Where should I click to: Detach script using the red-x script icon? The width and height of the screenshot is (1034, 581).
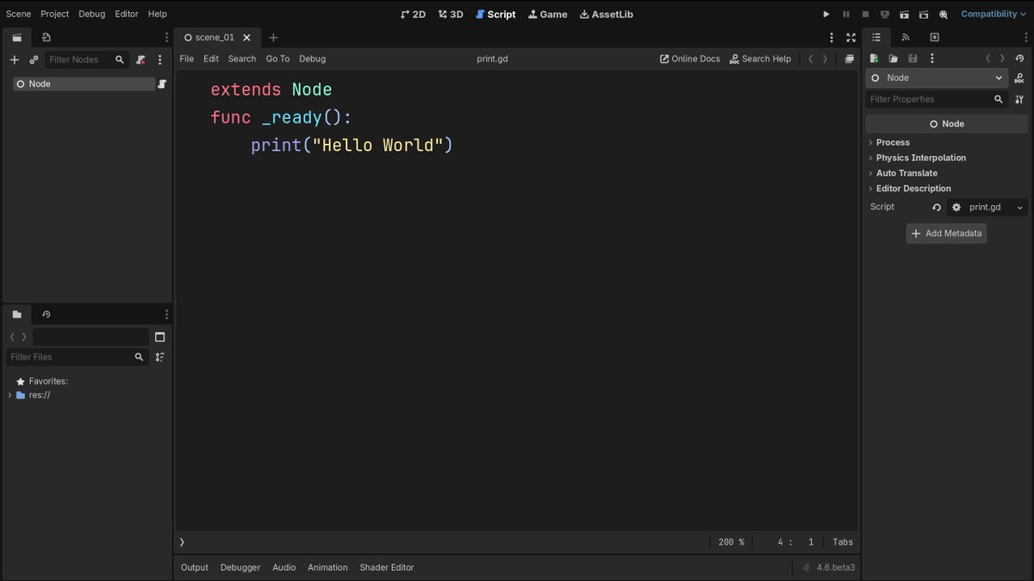(x=140, y=59)
